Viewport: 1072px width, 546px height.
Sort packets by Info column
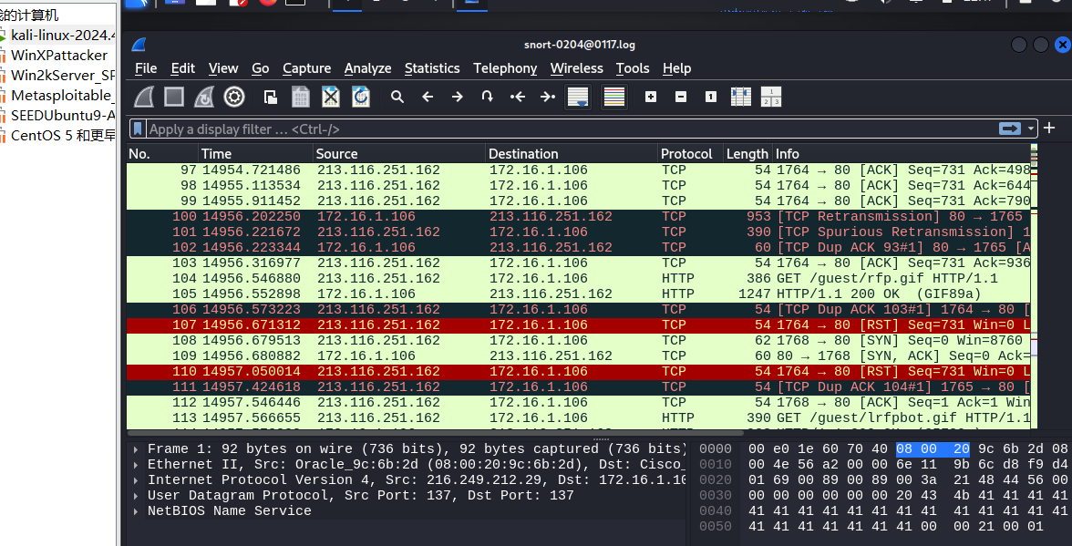(901, 154)
